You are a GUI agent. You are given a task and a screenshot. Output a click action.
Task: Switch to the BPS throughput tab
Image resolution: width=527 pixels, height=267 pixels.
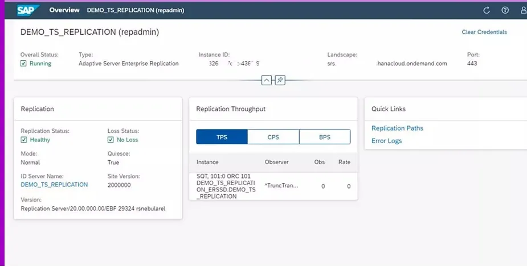(324, 137)
